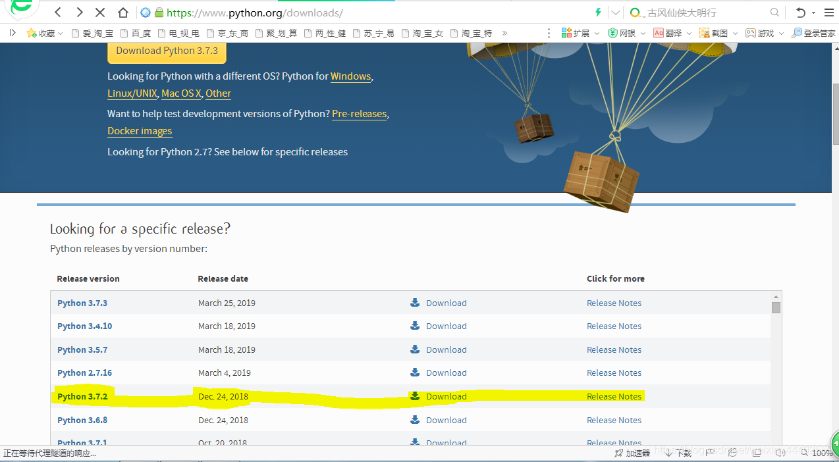The width and height of the screenshot is (839, 462).
Task: Open the 聚_划_算 bookmark
Action: (x=276, y=33)
